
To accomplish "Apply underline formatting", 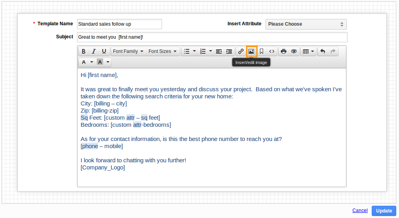I will (x=104, y=51).
